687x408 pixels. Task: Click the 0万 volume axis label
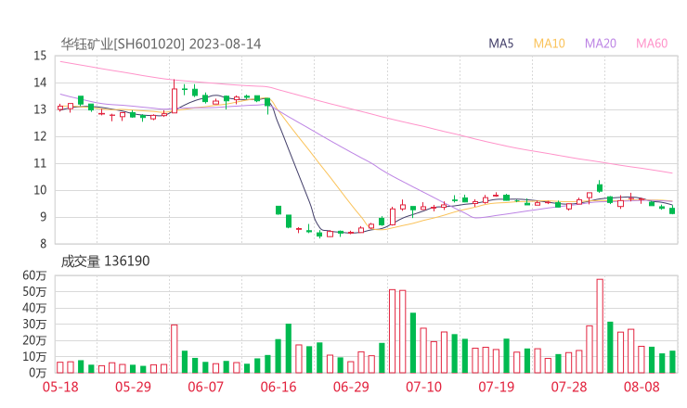38,373
